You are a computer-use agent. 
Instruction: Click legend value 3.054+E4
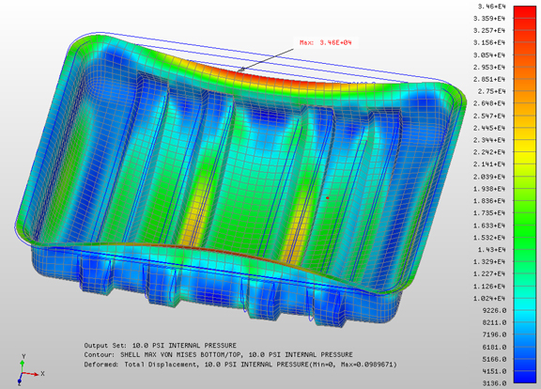click(x=489, y=54)
